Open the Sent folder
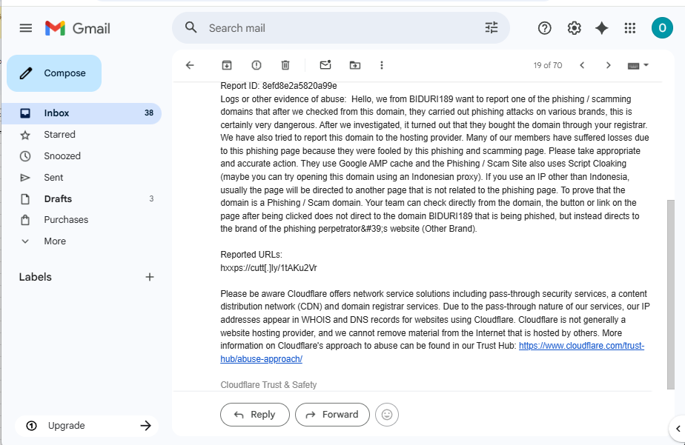 [82, 178]
